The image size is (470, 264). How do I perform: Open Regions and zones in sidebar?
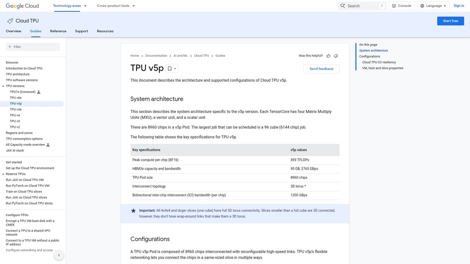pyautogui.click(x=19, y=133)
